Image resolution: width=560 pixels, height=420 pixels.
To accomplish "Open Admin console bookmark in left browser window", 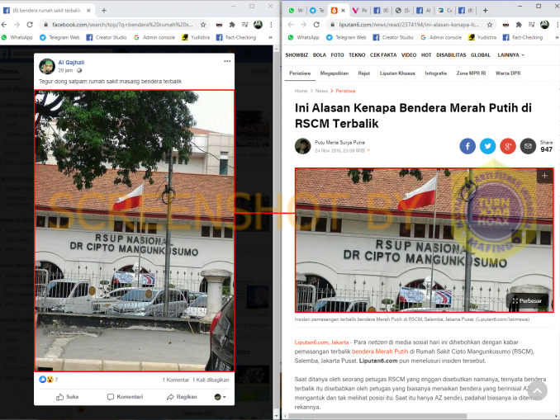I will click(154, 37).
